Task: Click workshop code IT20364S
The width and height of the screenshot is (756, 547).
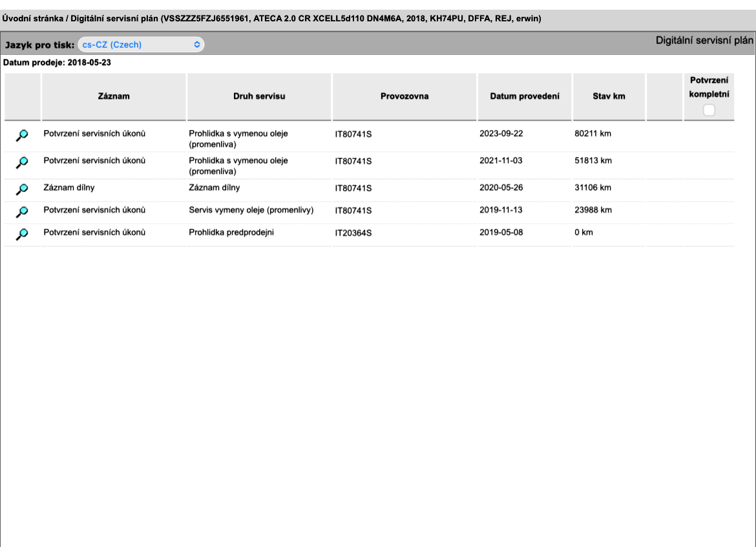Action: click(x=353, y=233)
